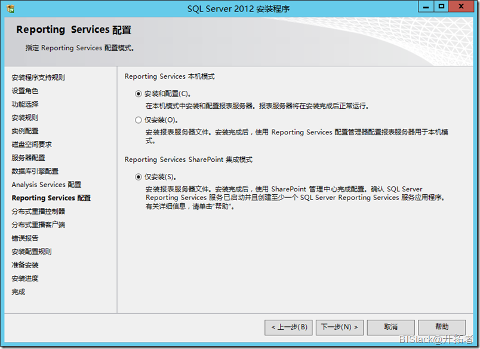Viewport: 480px width, 349px height.
Task: Go back with the 上一步(B) button
Action: (289, 327)
